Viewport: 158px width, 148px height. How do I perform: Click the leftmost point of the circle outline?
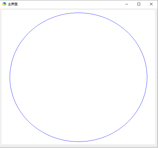tap(10, 77)
